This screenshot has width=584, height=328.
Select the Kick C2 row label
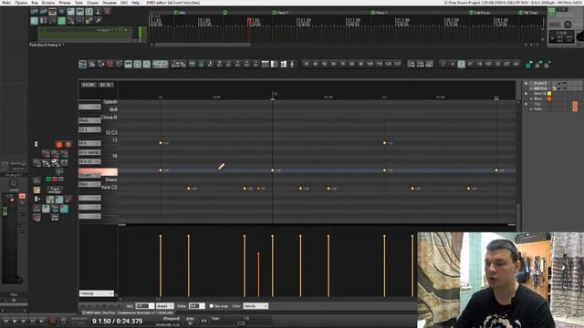coord(109,188)
